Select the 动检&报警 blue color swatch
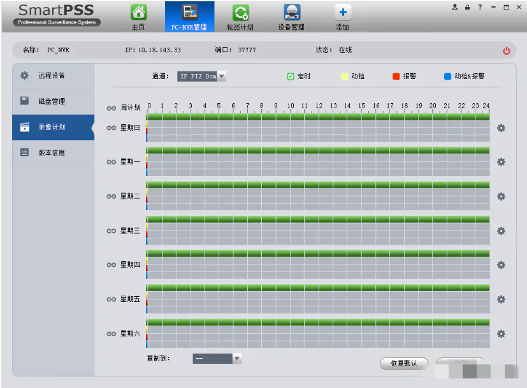 pos(447,76)
